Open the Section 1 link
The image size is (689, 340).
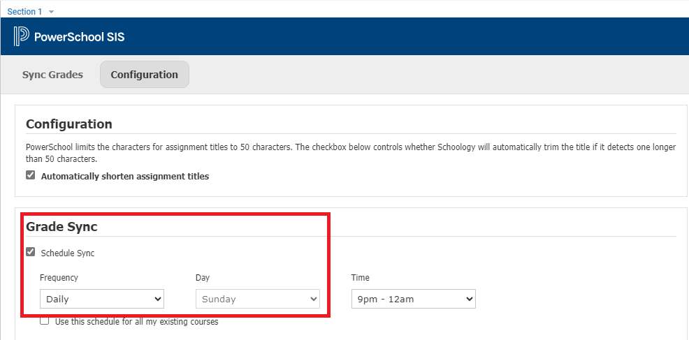(24, 12)
